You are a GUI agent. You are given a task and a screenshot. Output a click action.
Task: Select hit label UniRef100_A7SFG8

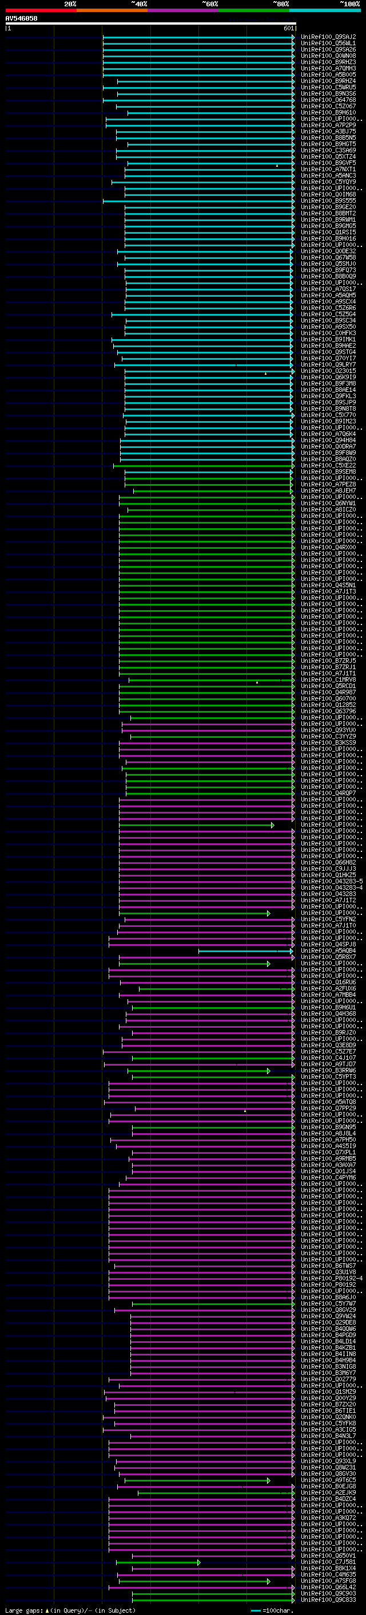coord(328,1580)
